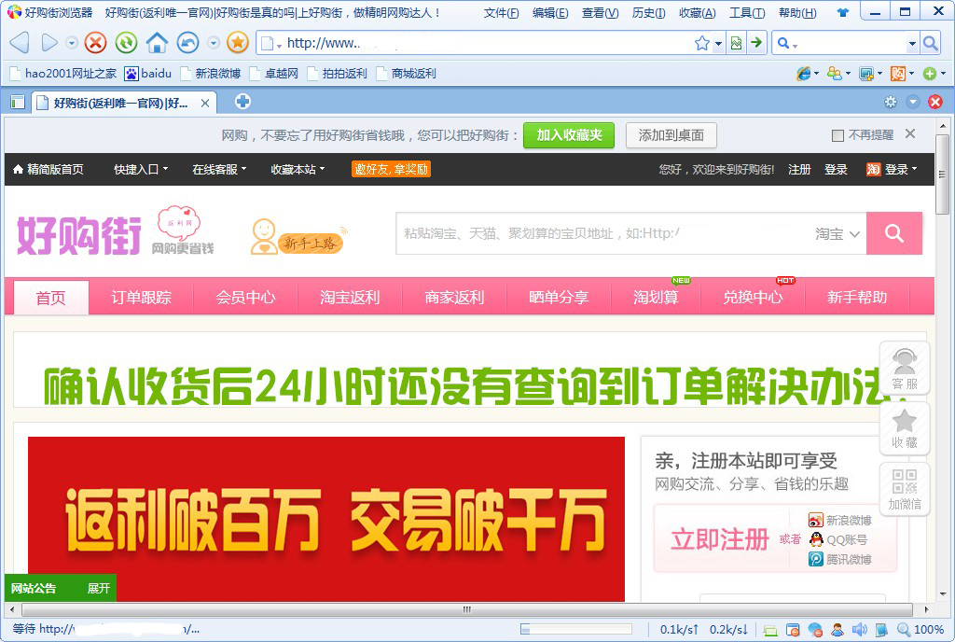Image resolution: width=955 pixels, height=642 pixels.
Task: Sign in with 新浪微博 link
Action: pyautogui.click(x=840, y=520)
